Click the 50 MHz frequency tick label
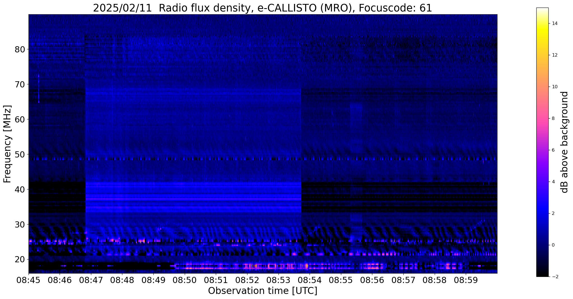The image size is (573, 299). pyautogui.click(x=20, y=154)
